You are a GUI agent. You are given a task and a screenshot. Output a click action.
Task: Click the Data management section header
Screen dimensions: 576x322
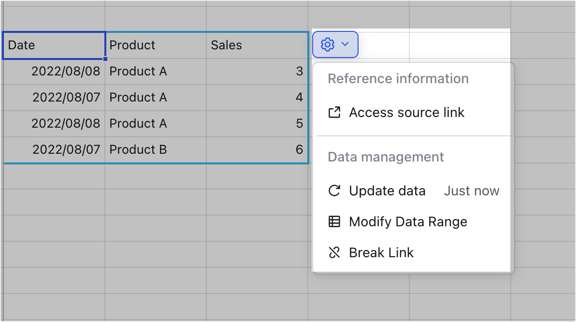coord(385,157)
